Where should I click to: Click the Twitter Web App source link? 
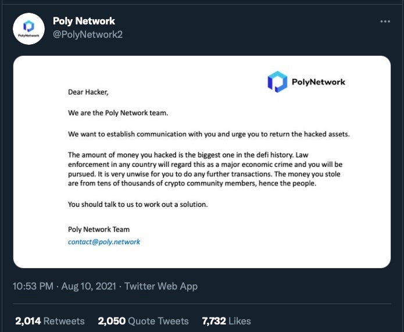[x=161, y=286]
